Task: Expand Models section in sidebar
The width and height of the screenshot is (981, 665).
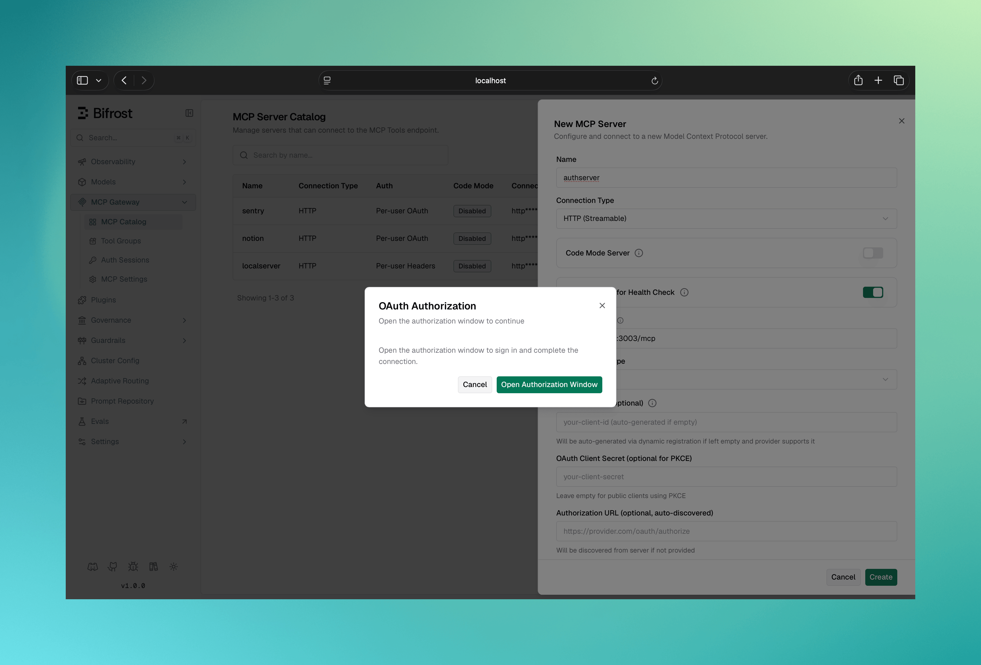Action: pos(133,182)
